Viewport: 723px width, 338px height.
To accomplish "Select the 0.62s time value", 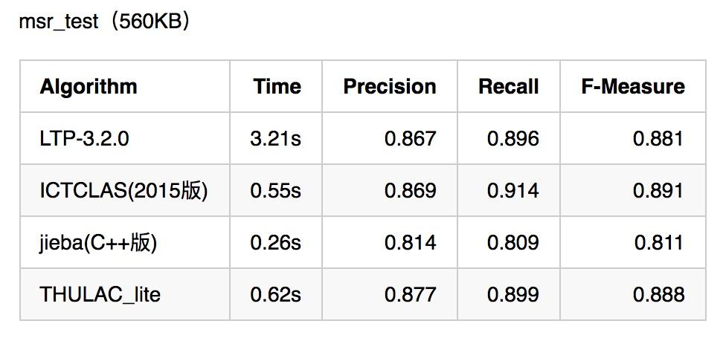I will tap(276, 295).
